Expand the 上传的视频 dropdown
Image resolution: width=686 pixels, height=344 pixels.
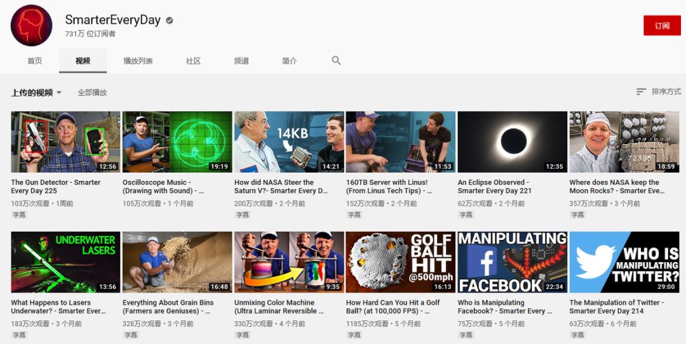[36, 93]
